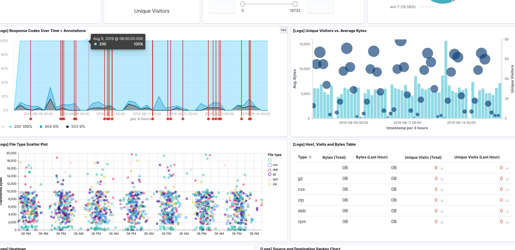Click the gz row in Host table
The width and height of the screenshot is (515, 250).
coord(404,179)
